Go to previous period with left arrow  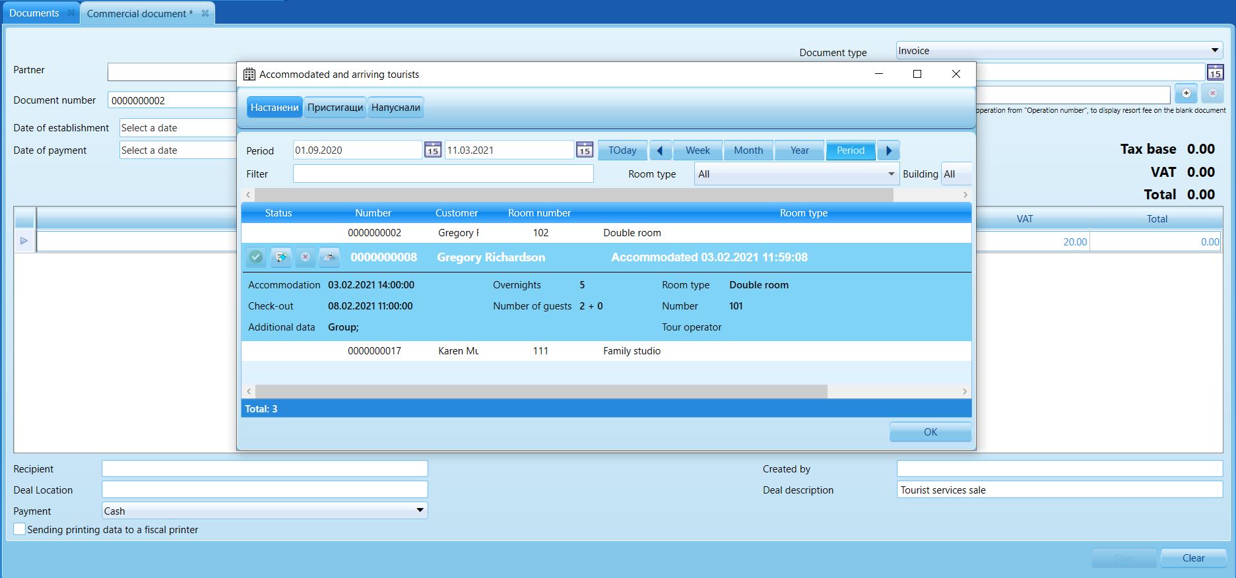(x=660, y=150)
